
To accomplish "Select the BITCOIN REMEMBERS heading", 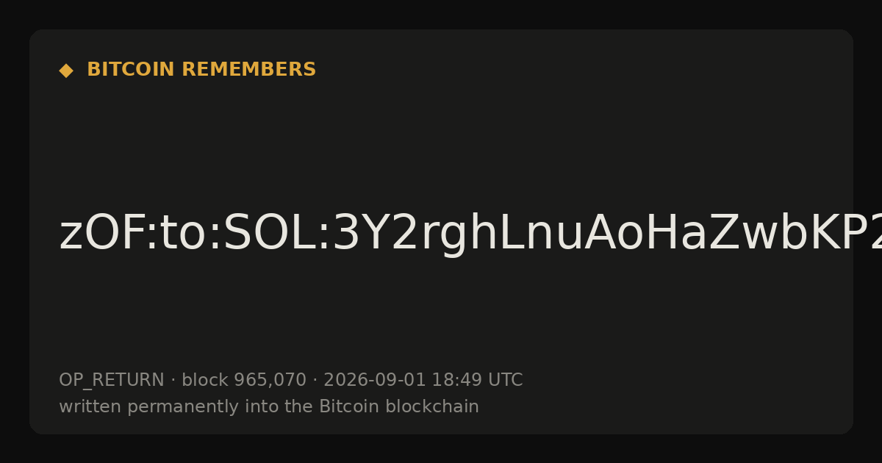I will pos(201,70).
